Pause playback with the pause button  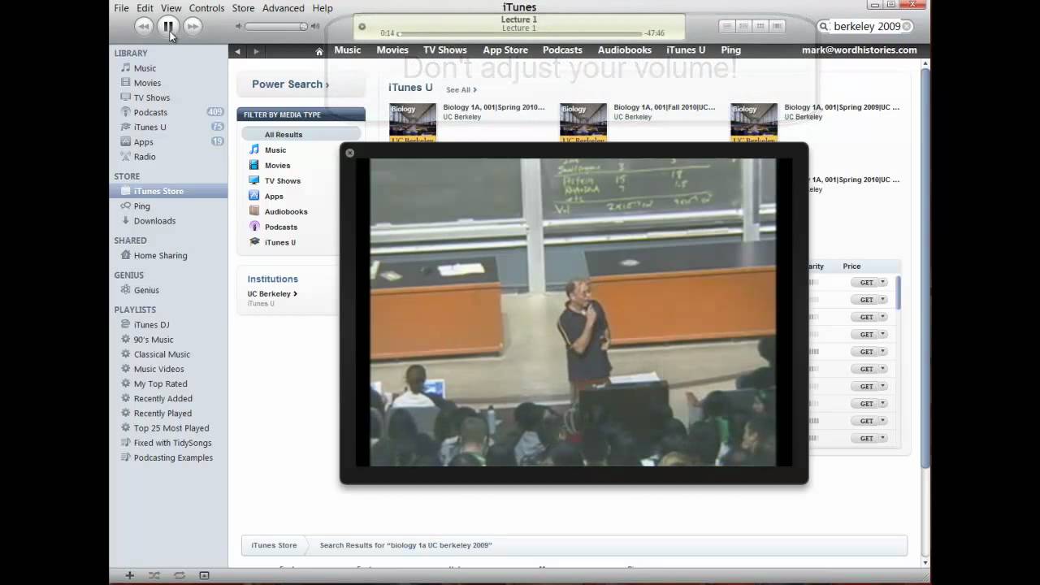[x=168, y=26]
